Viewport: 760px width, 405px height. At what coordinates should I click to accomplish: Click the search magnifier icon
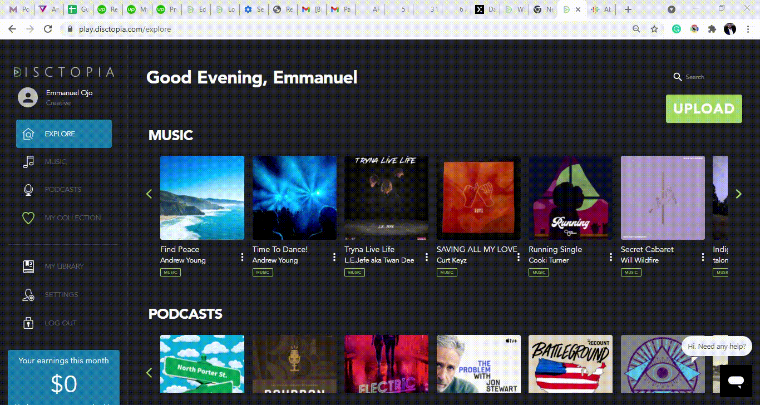(x=677, y=77)
